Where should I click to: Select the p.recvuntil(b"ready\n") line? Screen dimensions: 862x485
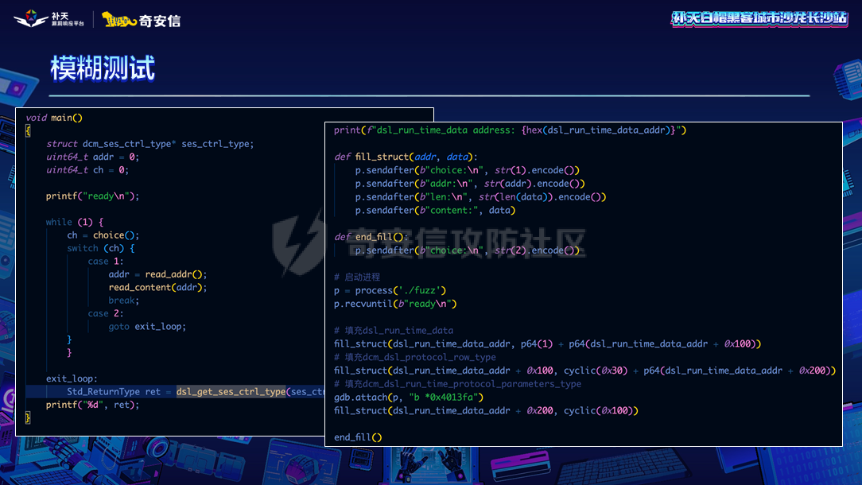[x=395, y=304]
